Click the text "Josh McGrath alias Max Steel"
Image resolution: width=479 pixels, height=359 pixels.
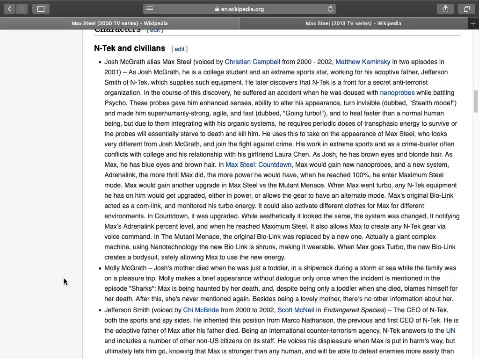[148, 62]
